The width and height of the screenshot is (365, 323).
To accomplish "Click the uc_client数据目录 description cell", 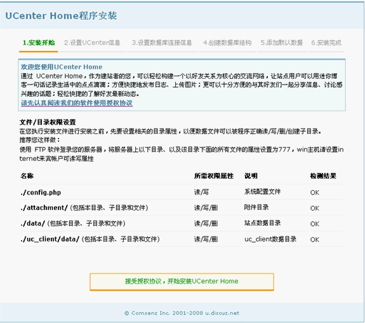I will click(270, 239).
